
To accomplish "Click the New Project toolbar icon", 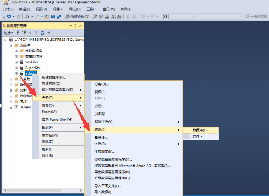I will 27,17.
